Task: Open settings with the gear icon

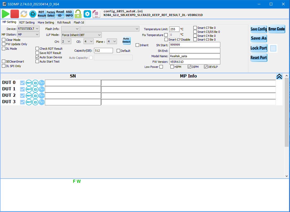Action: (x=87, y=14)
